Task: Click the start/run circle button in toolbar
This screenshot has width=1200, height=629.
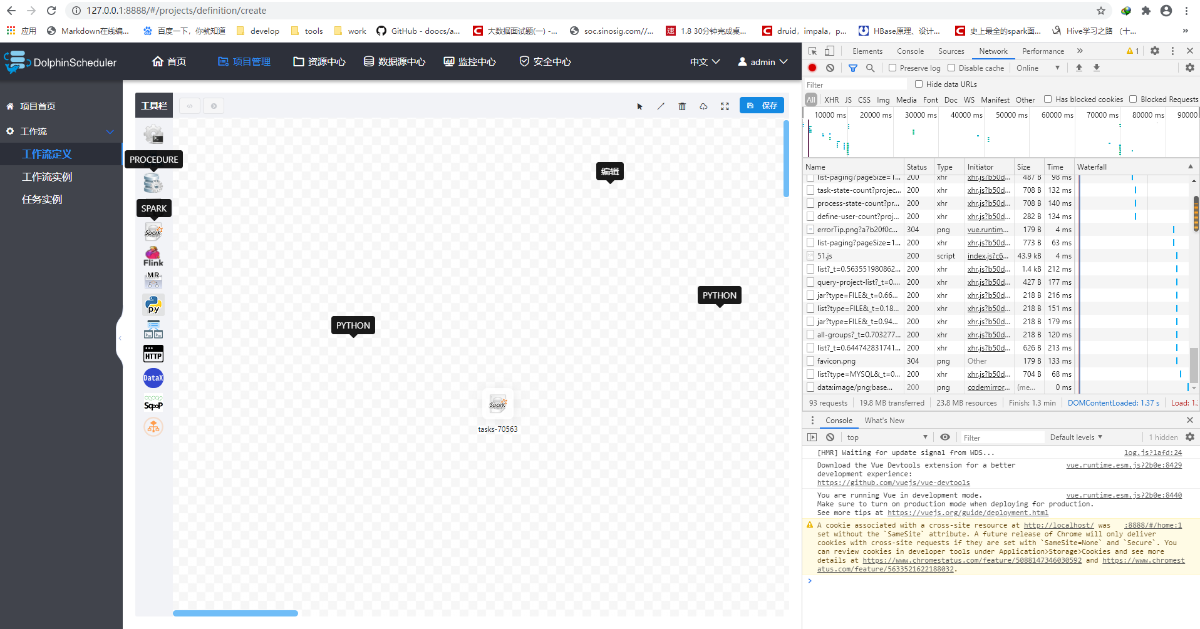Action: [x=214, y=106]
